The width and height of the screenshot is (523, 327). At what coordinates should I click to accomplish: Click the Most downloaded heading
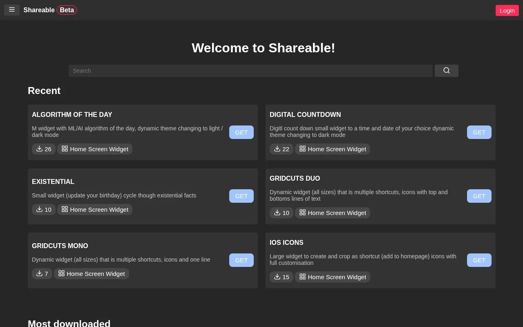(69, 324)
